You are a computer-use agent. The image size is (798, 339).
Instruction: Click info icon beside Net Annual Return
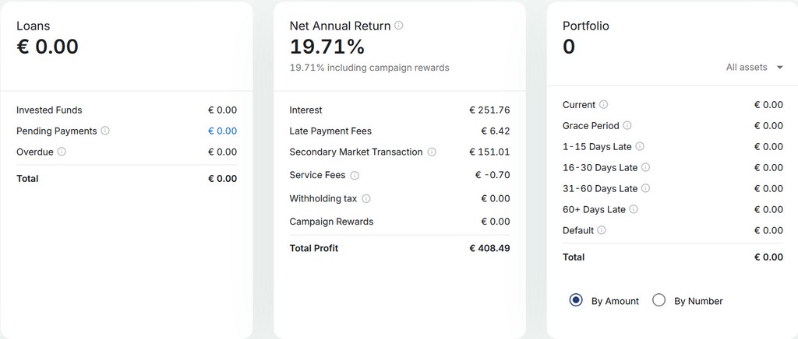[399, 26]
